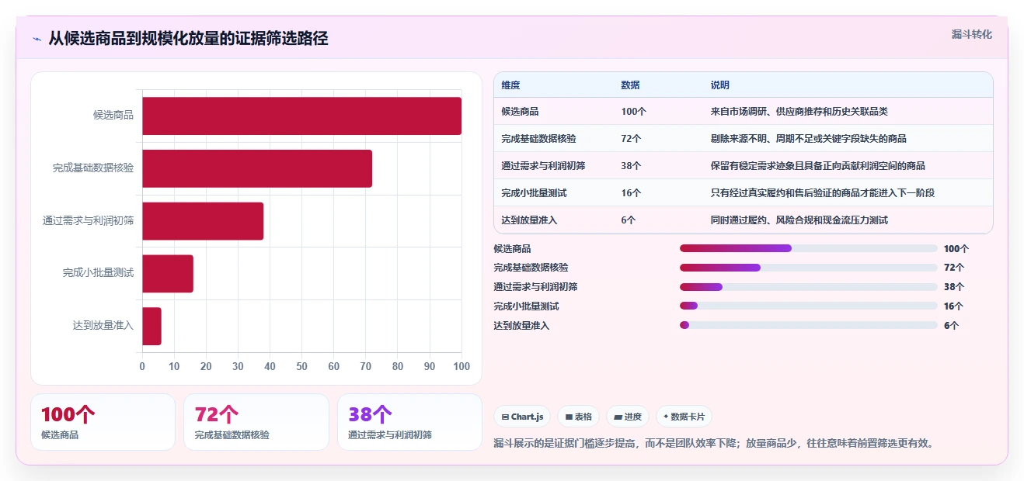Image resolution: width=1024 pixels, height=481 pixels.
Task: Click the 50 tick on the x-axis
Action: [302, 367]
